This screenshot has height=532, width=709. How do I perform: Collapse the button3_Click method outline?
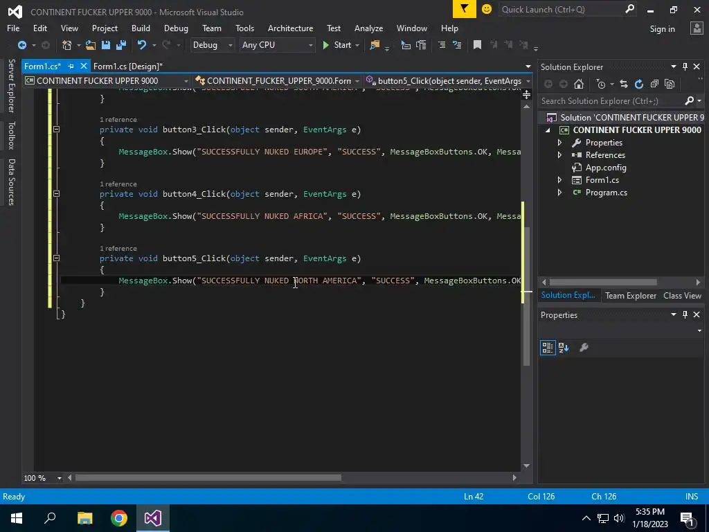coord(56,130)
